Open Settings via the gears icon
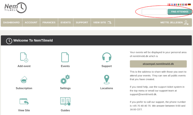 [x=65, y=79]
